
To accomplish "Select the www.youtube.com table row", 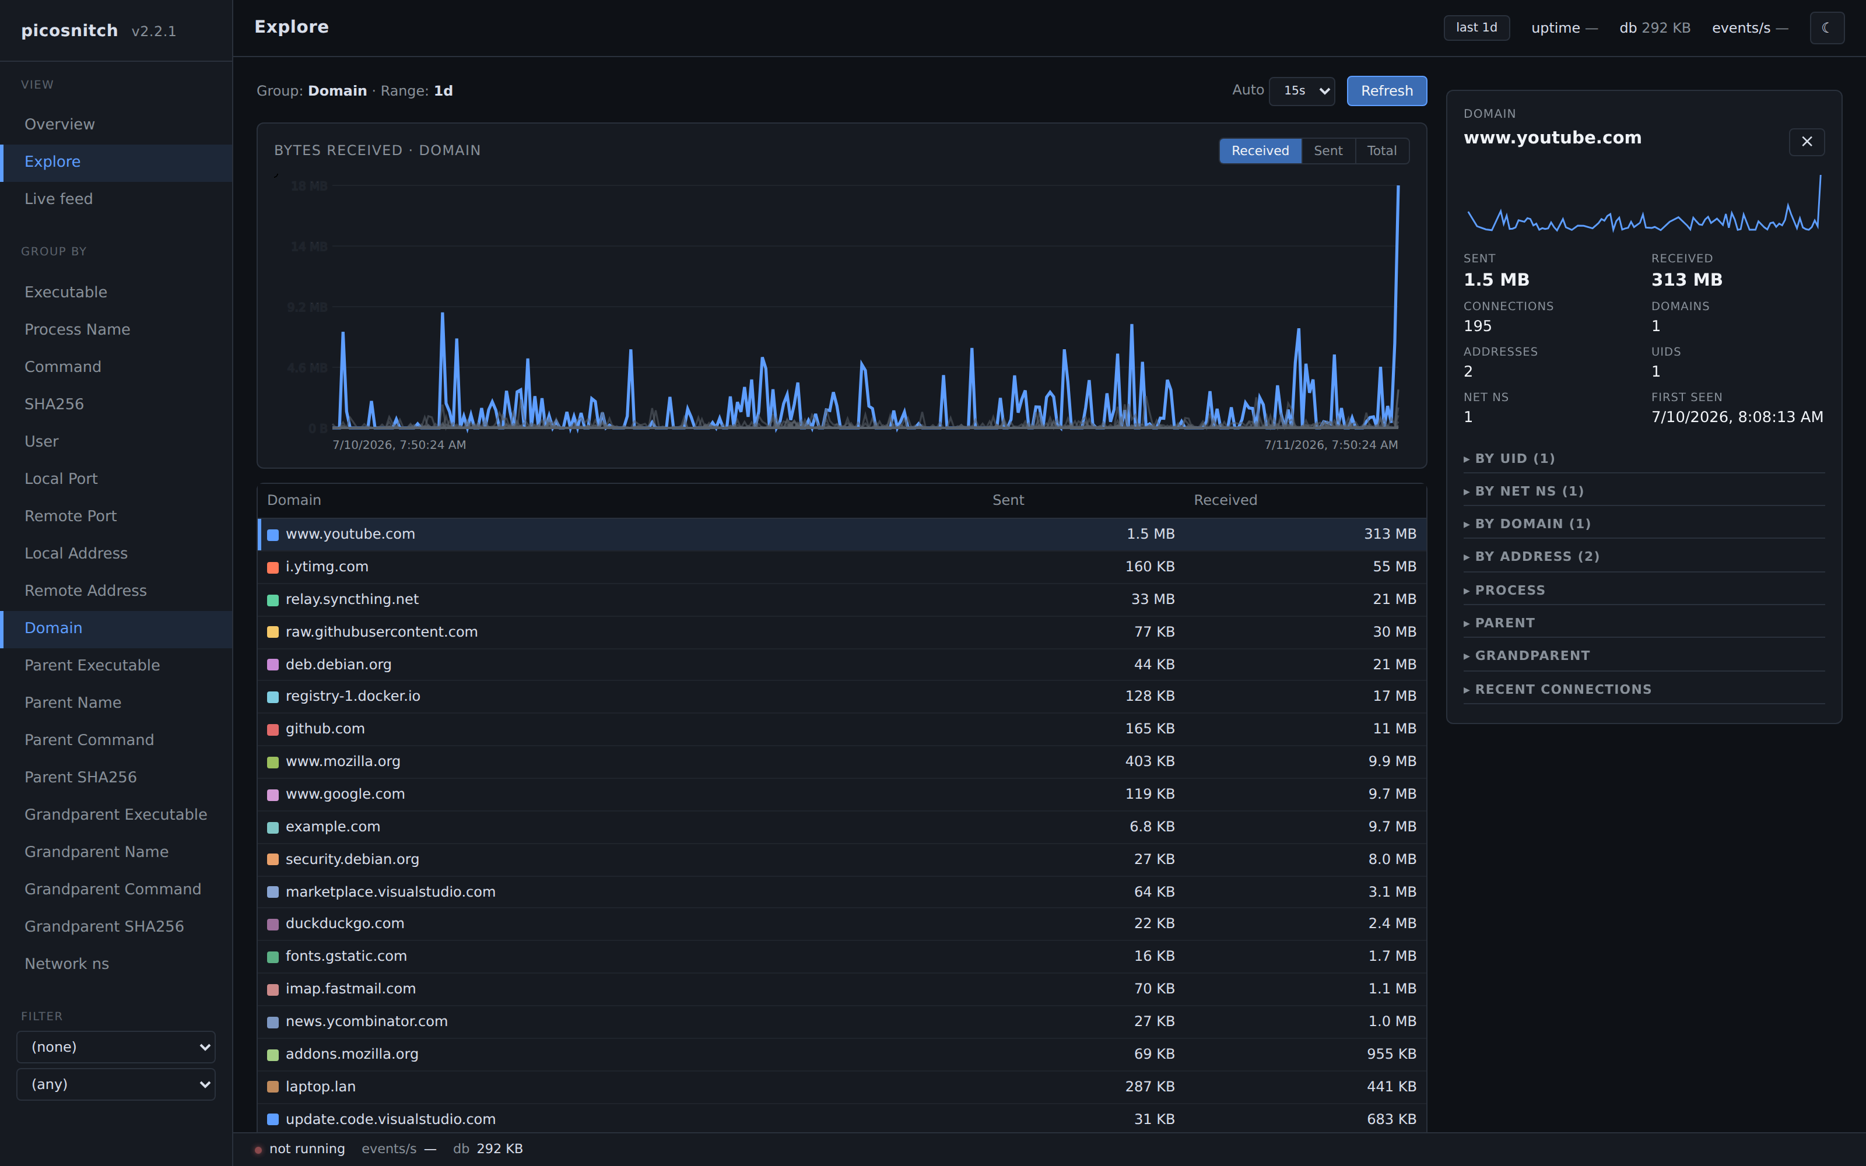I will point(841,535).
